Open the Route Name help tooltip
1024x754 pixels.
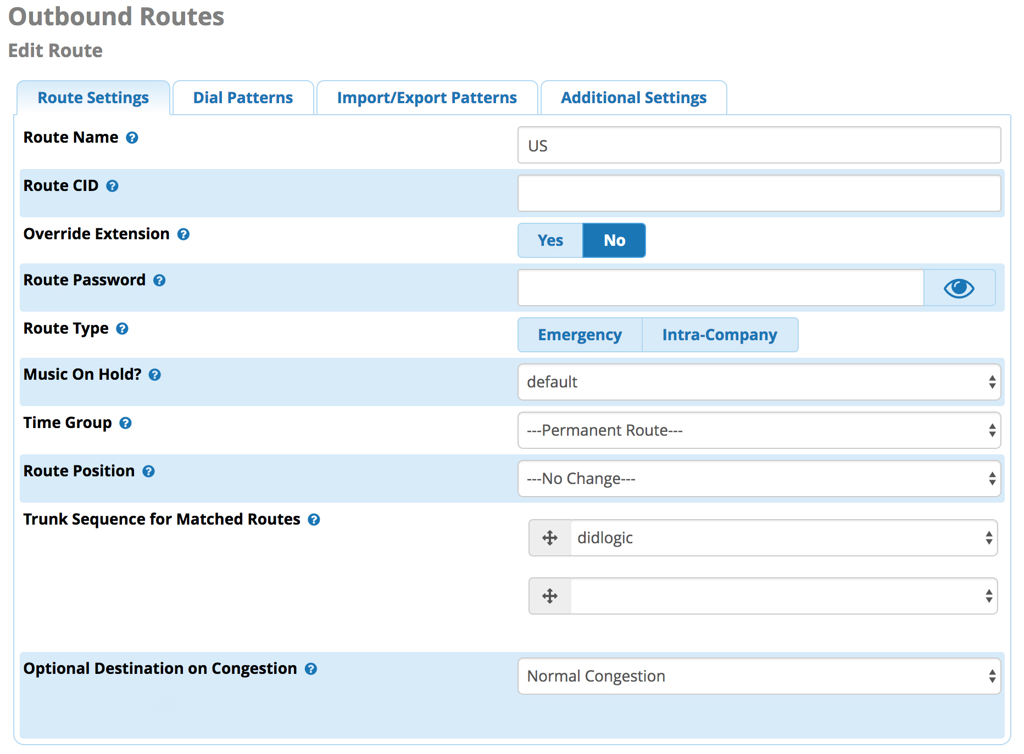point(132,138)
